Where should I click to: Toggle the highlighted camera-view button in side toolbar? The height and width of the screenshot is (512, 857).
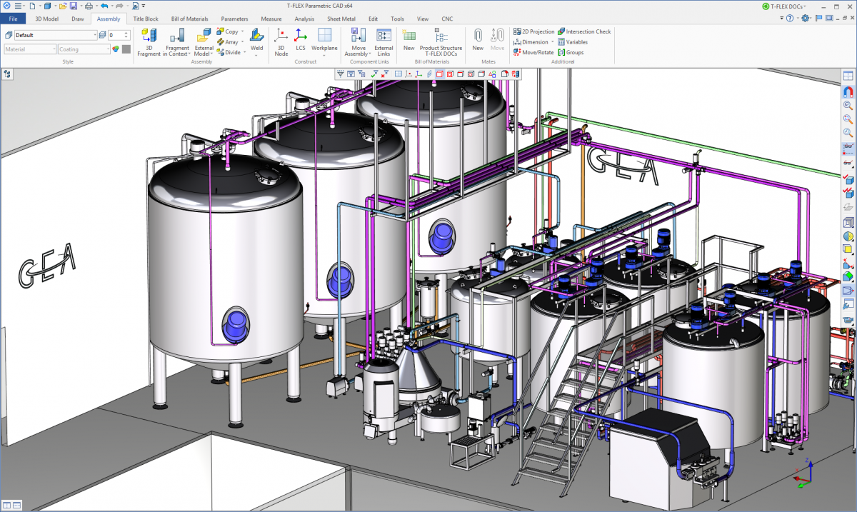pyautogui.click(x=848, y=291)
